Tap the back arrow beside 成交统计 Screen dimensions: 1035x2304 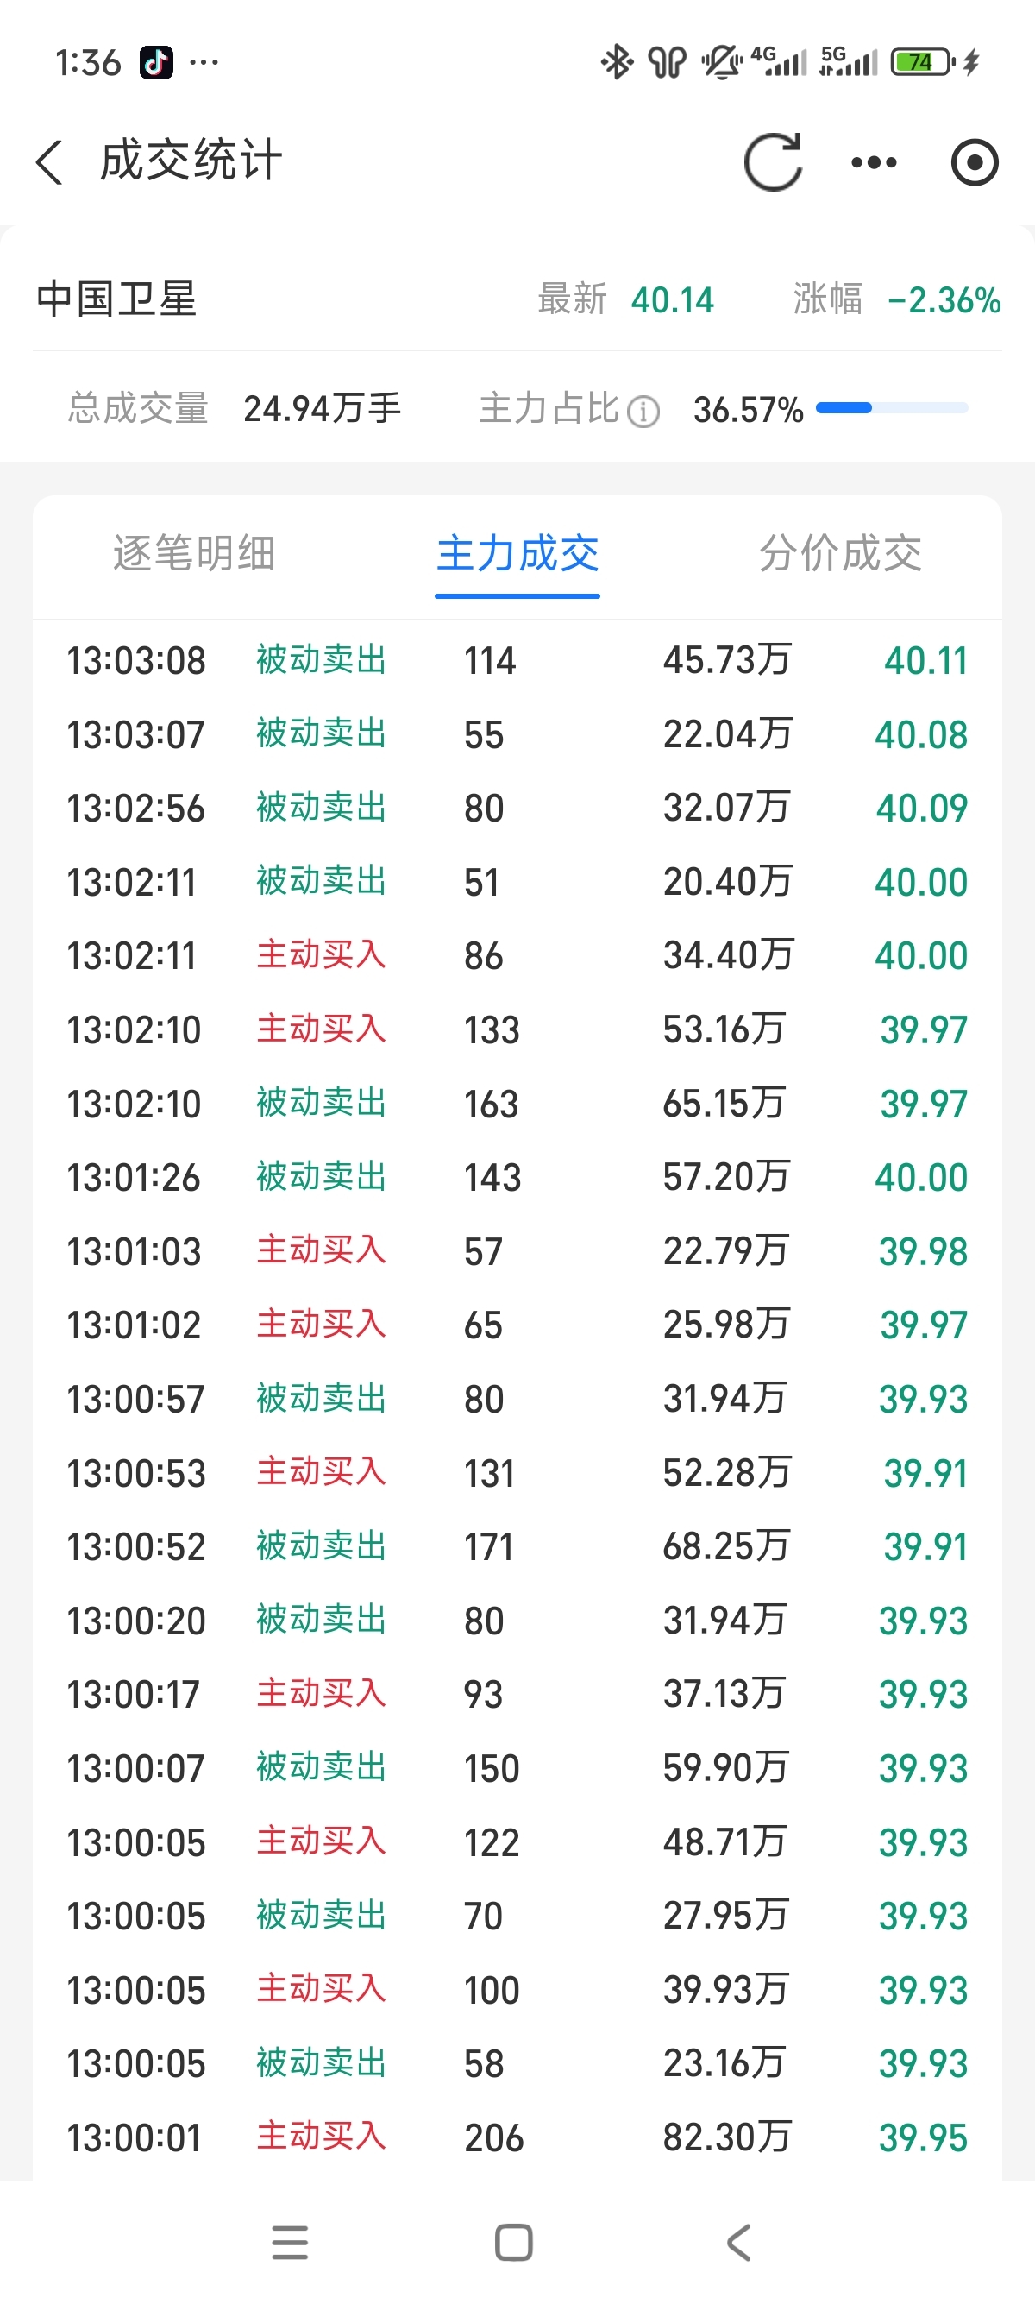[50, 163]
